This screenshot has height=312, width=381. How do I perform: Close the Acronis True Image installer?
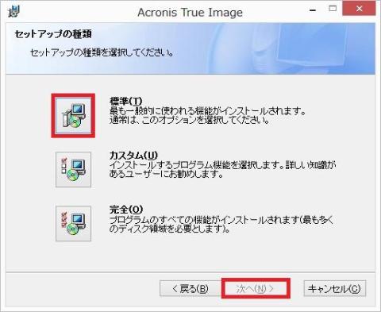pos(359,9)
